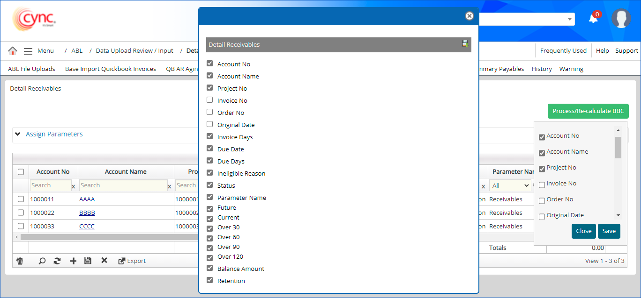Viewport: 641px width, 298px height.
Task: Click the home icon in breadcrumb bar
Action: [x=13, y=51]
